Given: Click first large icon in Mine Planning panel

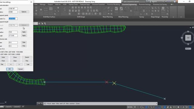Looking at the screenshot, I should pyautogui.click(x=116, y=9).
